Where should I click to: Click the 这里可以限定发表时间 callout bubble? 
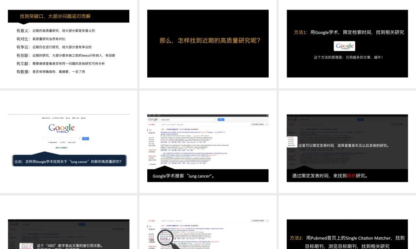pos(343,145)
